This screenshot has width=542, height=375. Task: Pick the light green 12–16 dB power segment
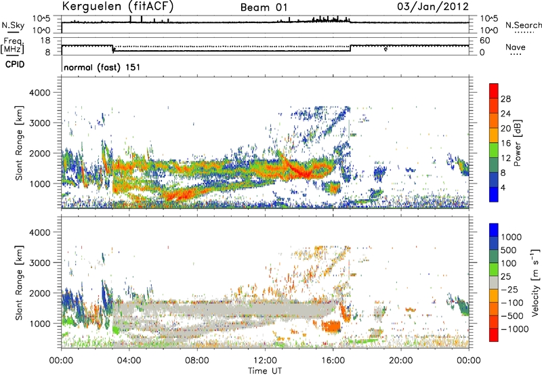[x=494, y=150]
